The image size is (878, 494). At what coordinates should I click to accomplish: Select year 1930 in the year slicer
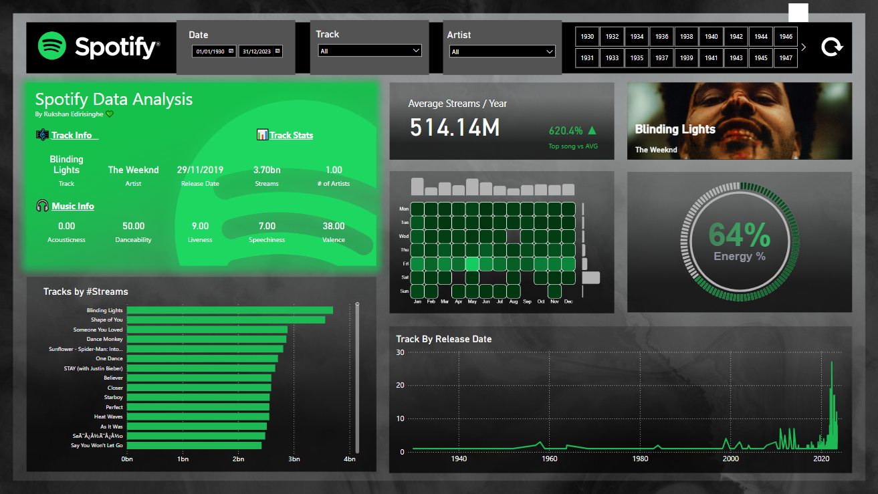587,37
